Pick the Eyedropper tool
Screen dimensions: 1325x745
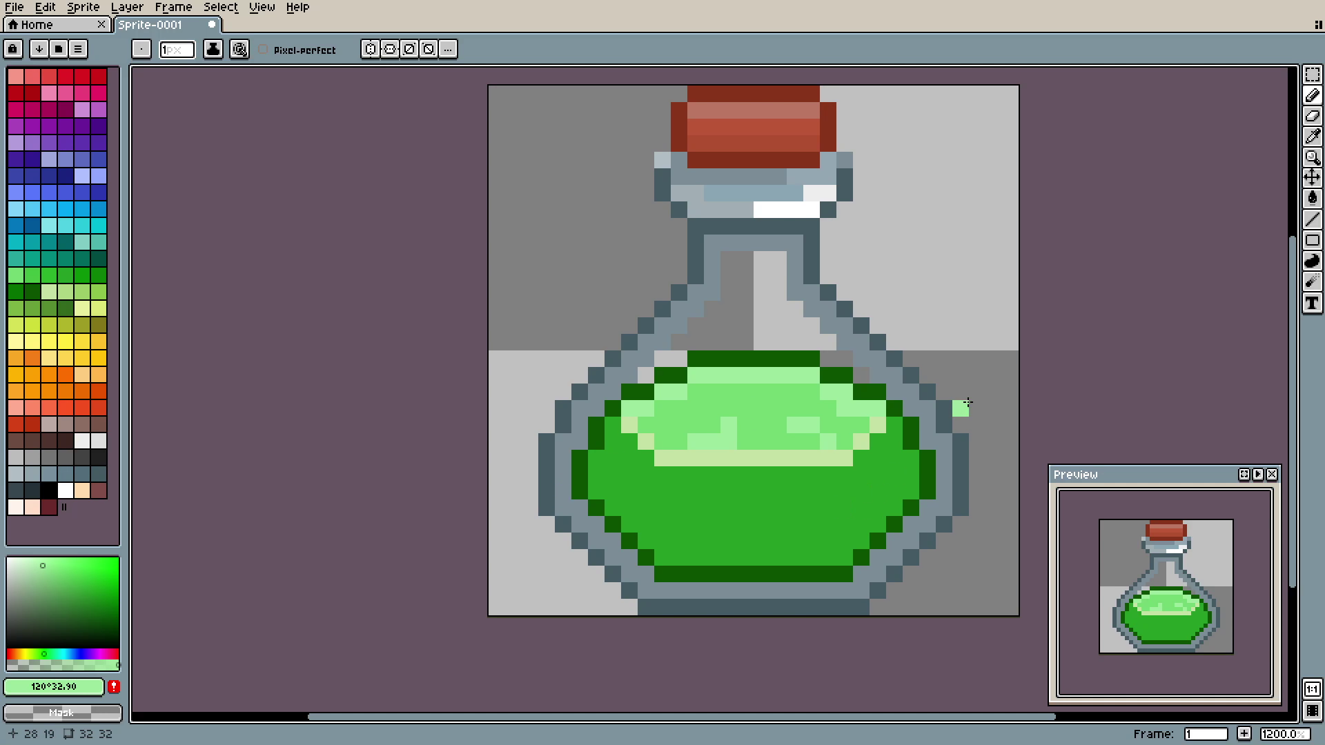tap(1312, 137)
